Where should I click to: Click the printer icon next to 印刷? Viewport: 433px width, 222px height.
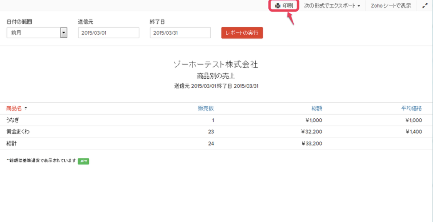coord(278,6)
